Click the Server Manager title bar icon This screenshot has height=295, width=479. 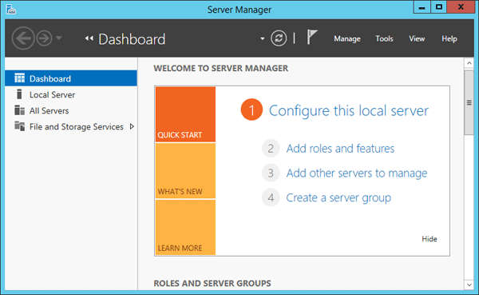(10, 10)
